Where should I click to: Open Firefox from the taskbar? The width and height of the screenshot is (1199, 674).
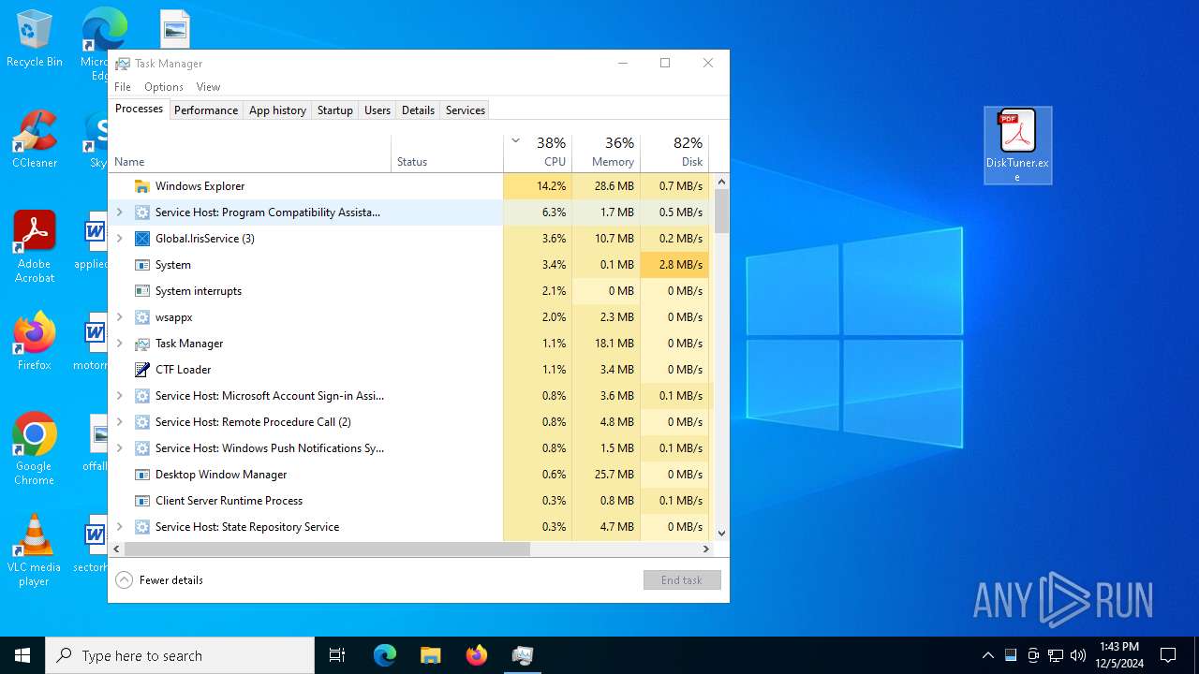(x=477, y=655)
